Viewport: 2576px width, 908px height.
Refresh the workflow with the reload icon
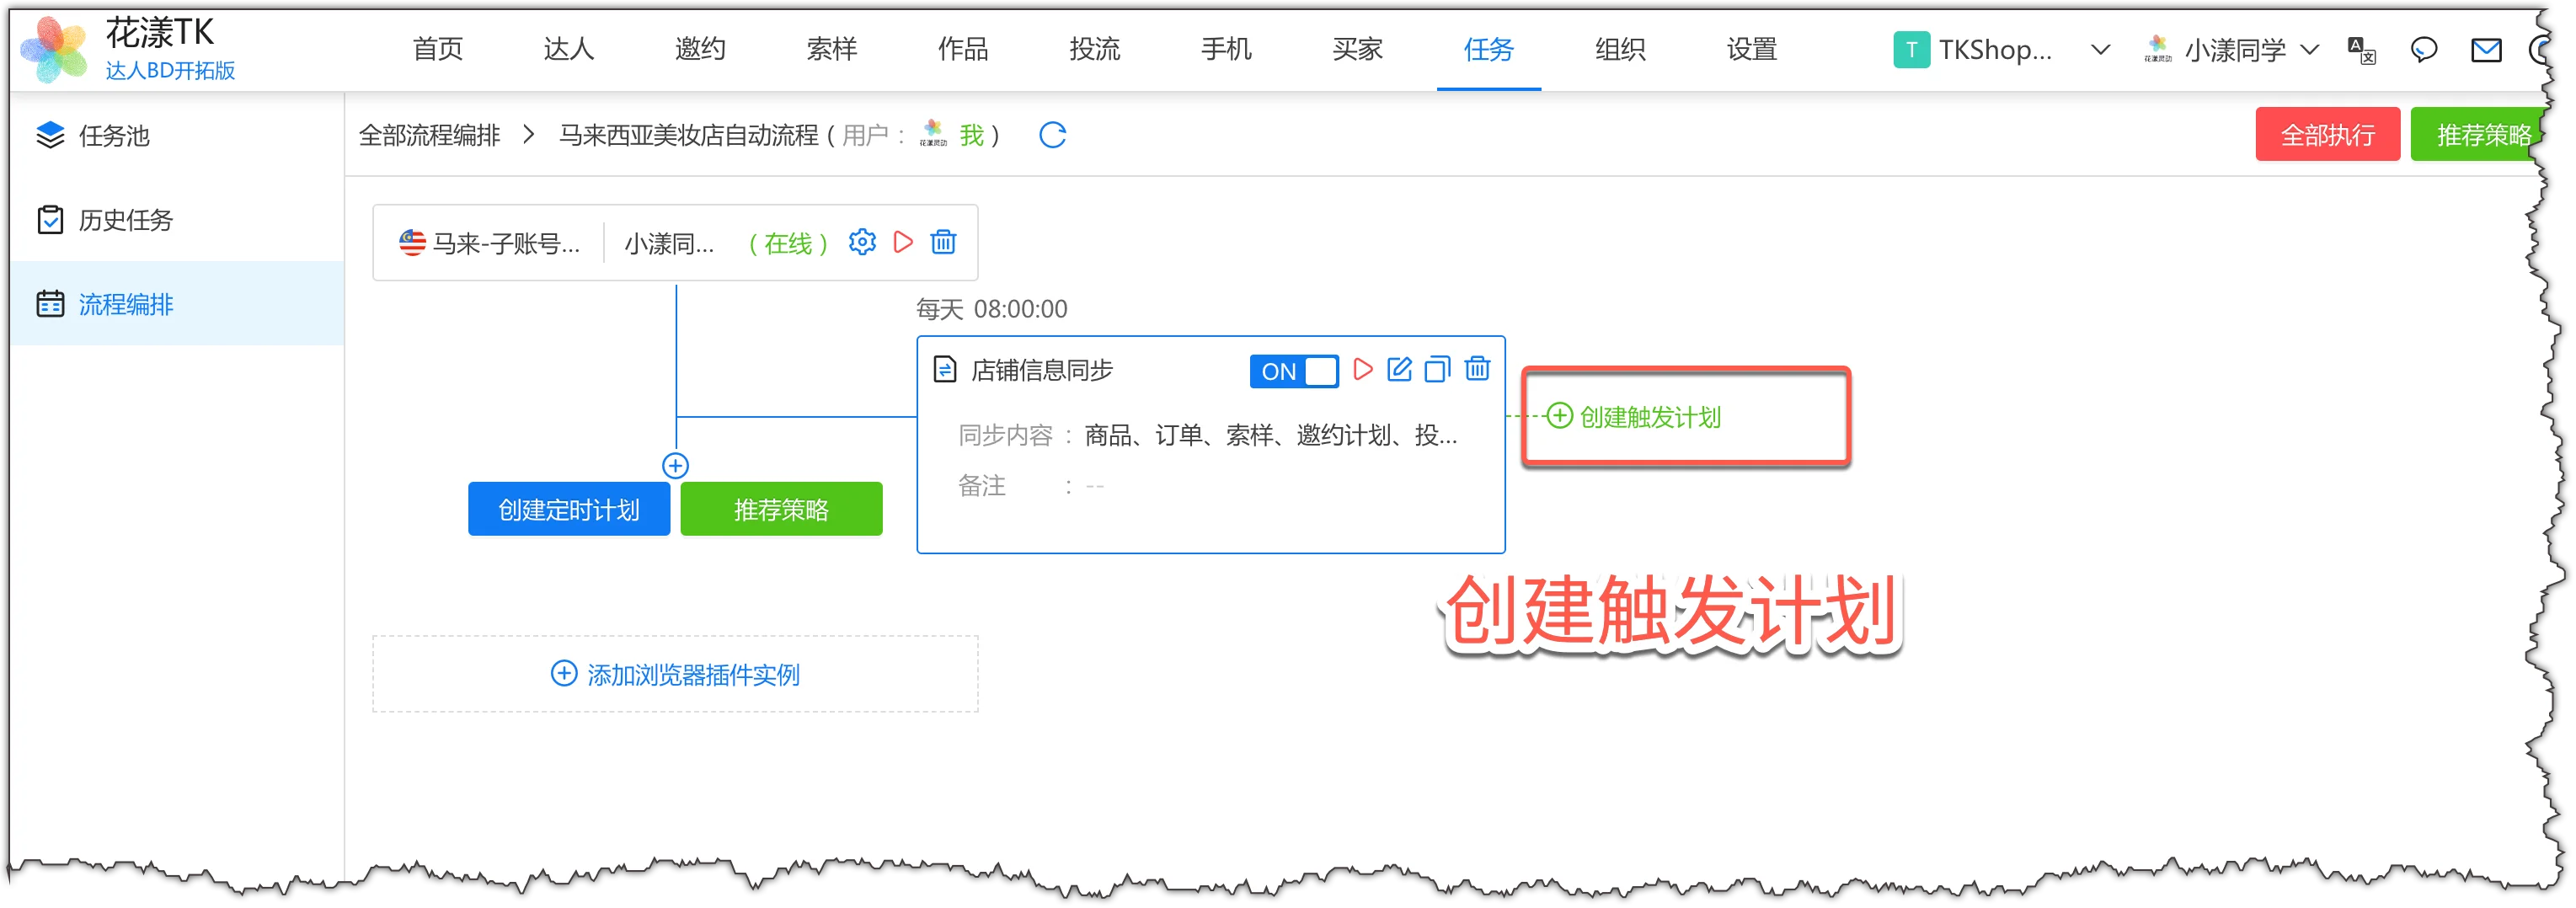[1052, 135]
